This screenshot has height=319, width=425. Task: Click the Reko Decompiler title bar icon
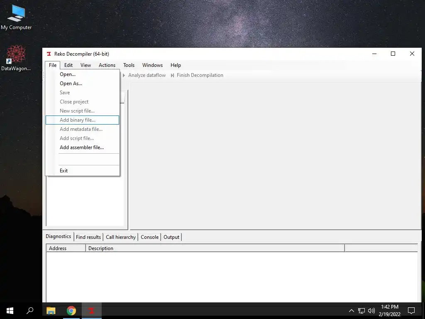point(49,54)
